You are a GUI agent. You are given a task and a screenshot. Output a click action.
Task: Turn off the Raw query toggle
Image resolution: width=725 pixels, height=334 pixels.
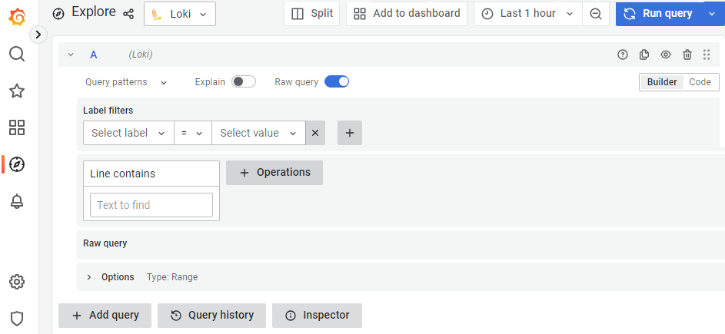click(337, 81)
